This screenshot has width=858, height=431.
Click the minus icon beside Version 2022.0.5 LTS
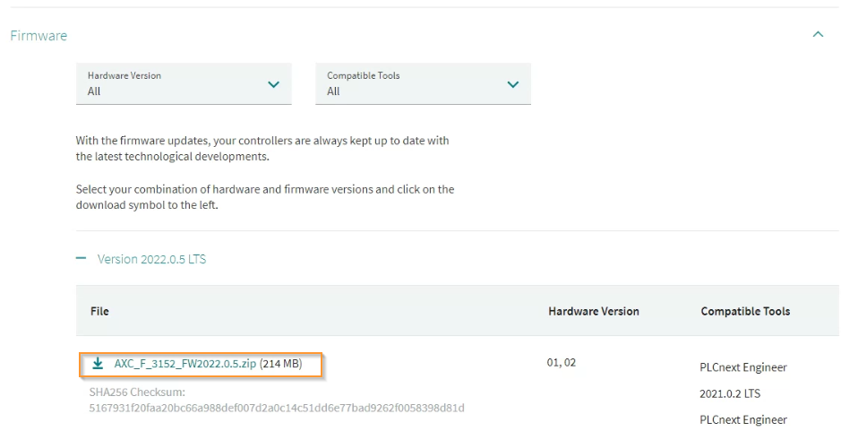click(x=81, y=258)
